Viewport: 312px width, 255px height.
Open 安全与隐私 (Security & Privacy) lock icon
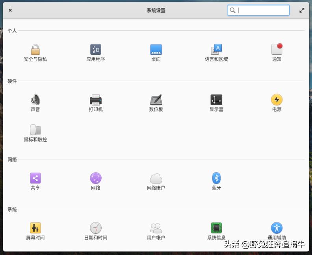point(35,49)
